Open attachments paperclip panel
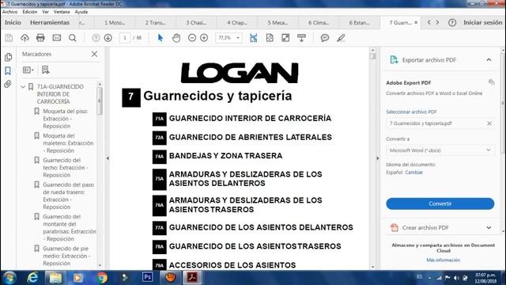Screen dimensions: 506x285 click(8, 85)
